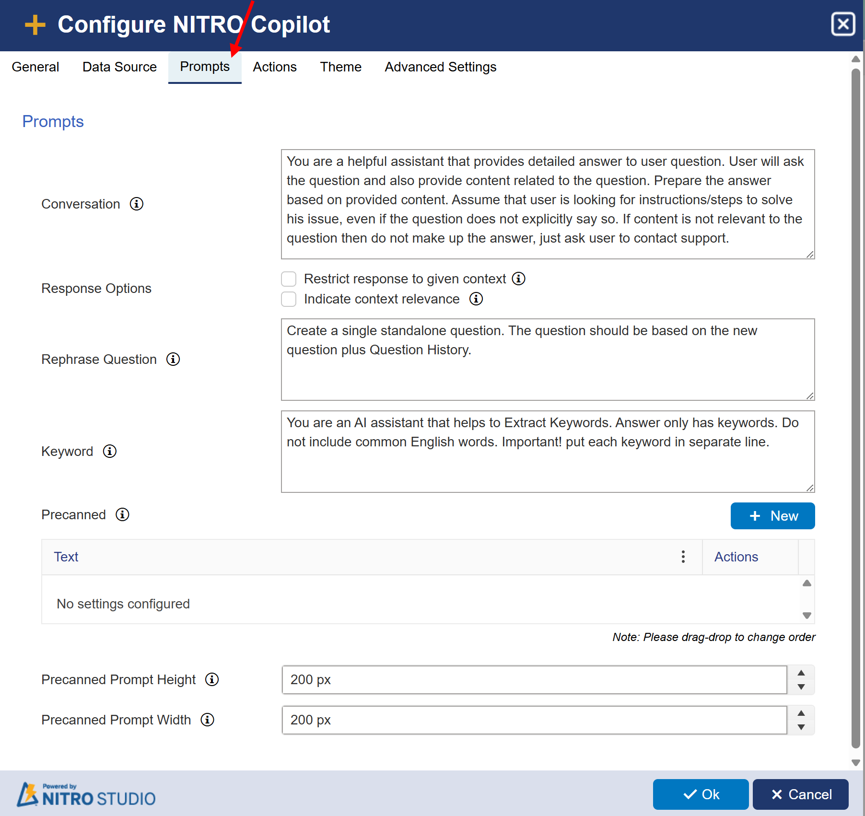Click the NITRO Studio logo
Viewport: 865px width, 816px height.
(85, 794)
